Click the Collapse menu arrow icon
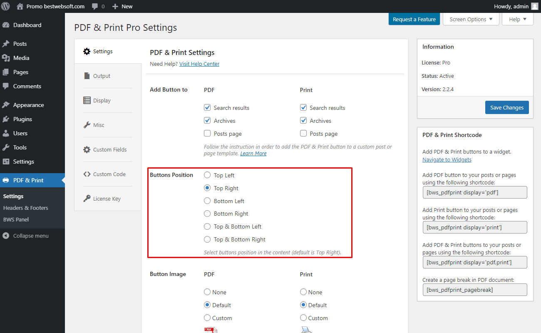541x333 pixels. pyautogui.click(x=6, y=236)
